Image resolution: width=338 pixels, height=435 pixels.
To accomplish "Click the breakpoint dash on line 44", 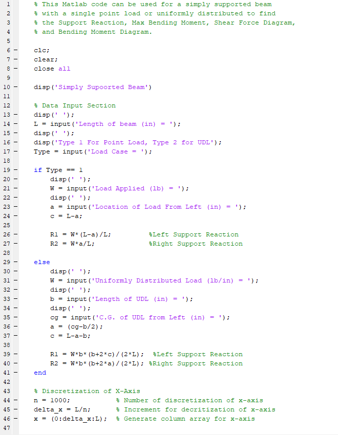I will pos(15,400).
